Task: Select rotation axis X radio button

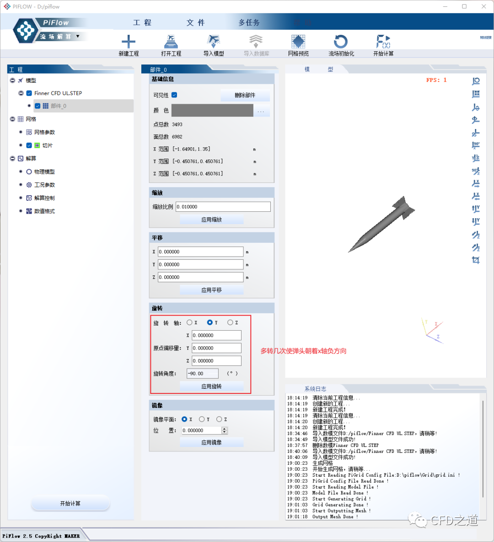Action: [x=189, y=322]
